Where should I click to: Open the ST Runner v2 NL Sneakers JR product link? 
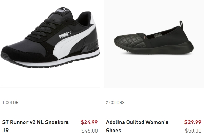coord(35,126)
